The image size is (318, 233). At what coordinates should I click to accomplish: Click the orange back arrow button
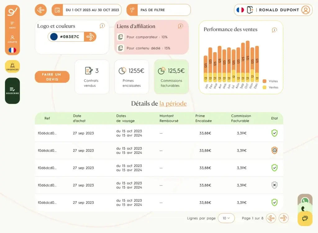[41, 10]
